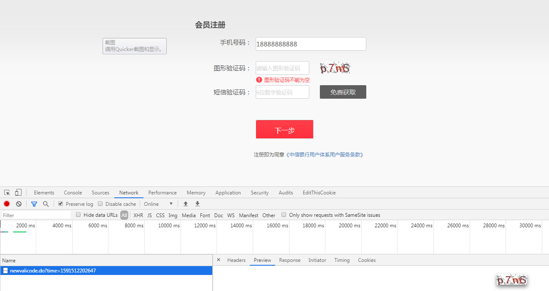This screenshot has height=291, width=549.
Task: Select the inspect element picker icon
Action: 7,193
